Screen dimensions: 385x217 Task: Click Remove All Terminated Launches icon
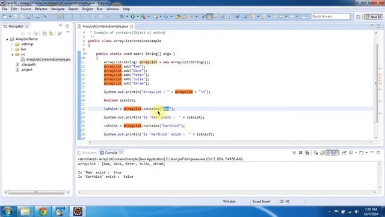pos(307,153)
